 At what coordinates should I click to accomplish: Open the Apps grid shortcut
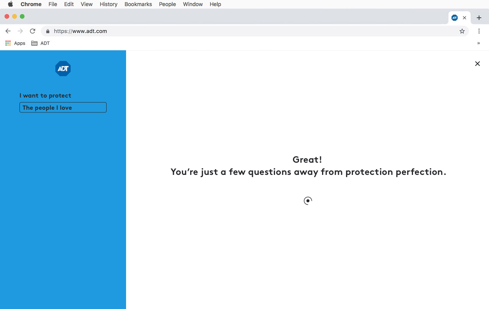(x=15, y=43)
